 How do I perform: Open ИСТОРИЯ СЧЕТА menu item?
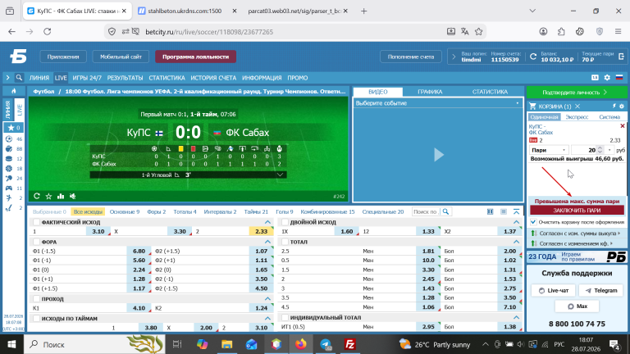213,78
